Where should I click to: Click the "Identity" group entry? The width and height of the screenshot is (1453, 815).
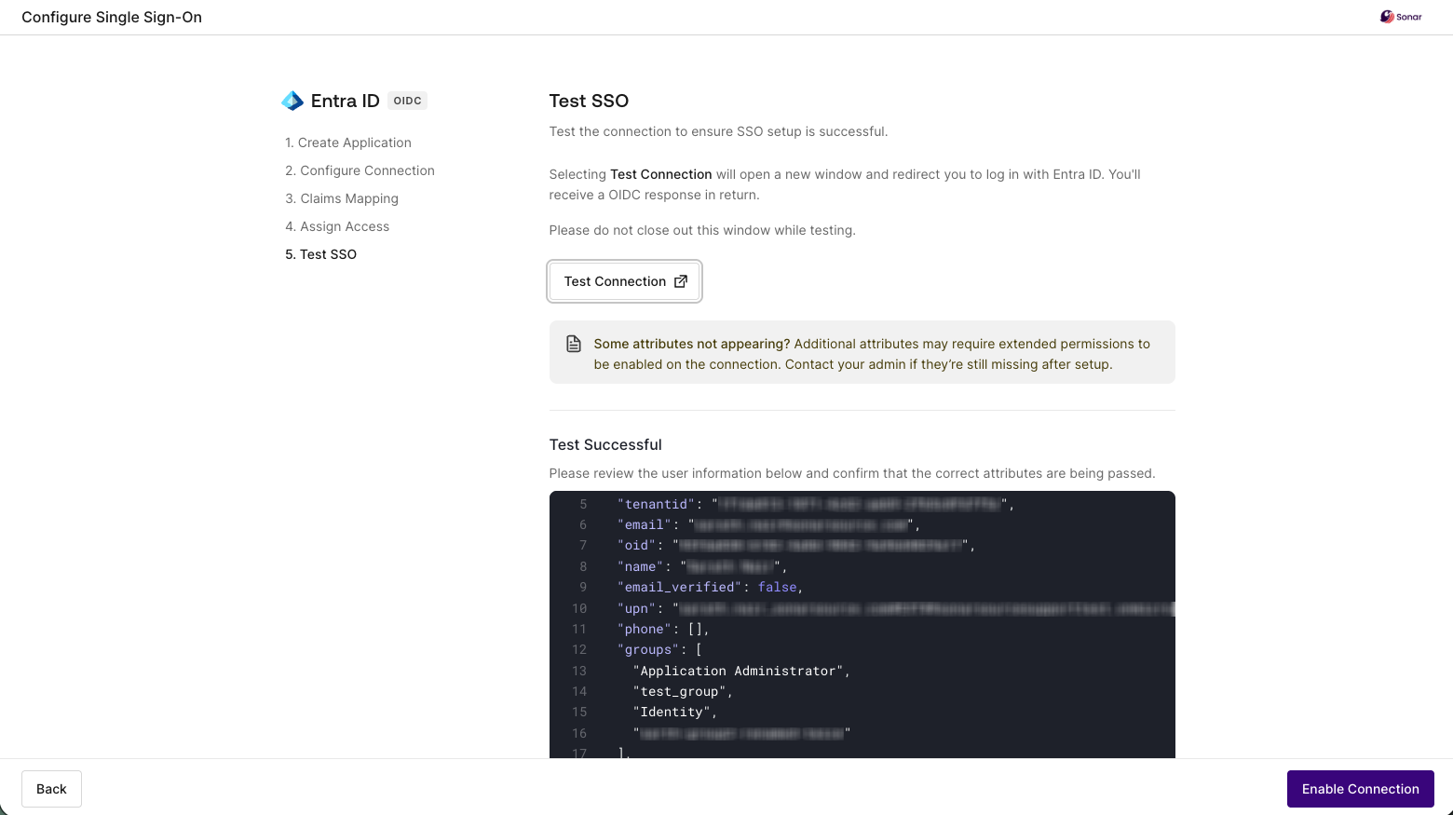672,712
